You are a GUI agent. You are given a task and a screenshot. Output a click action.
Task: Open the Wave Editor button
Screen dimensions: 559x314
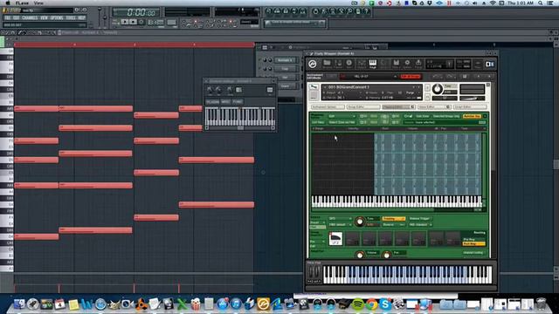click(434, 106)
